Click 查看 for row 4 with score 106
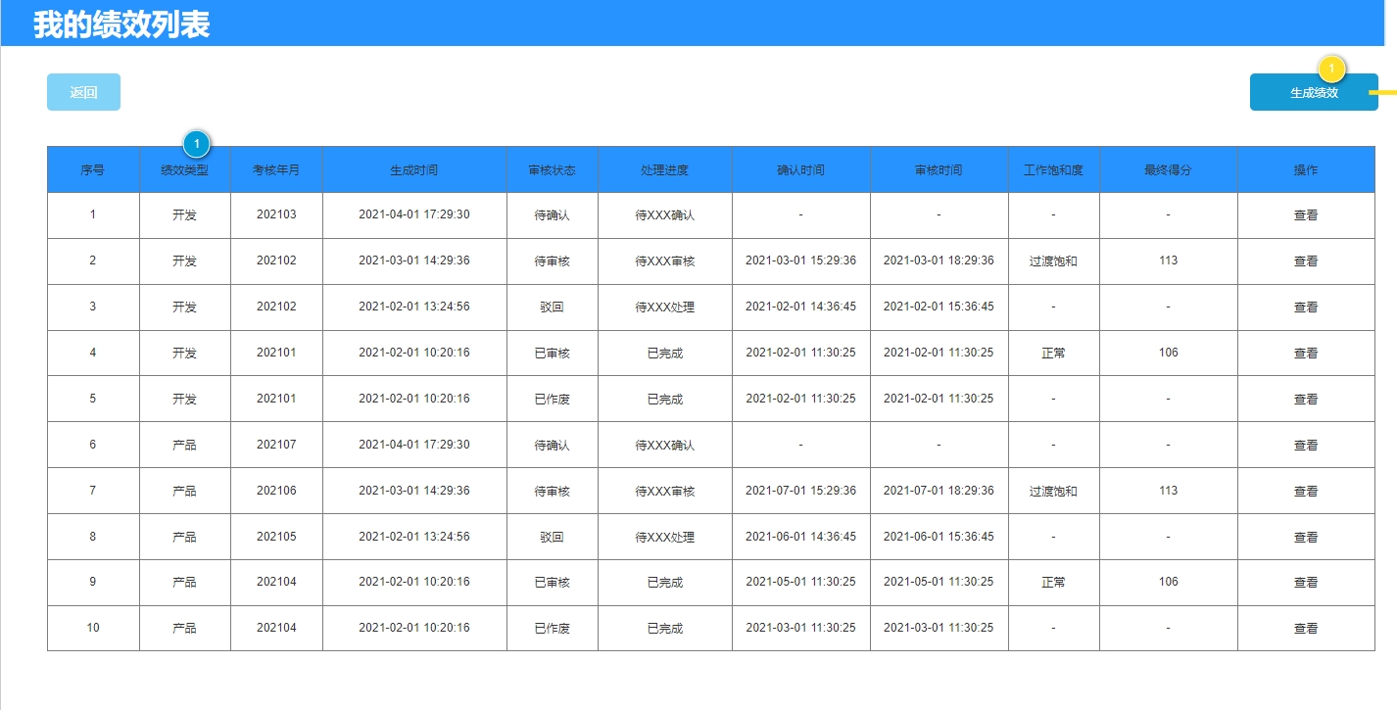The height and width of the screenshot is (710, 1397). click(x=1306, y=354)
